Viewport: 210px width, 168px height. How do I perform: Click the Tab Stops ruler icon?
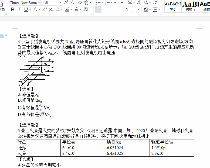click(155, 2)
